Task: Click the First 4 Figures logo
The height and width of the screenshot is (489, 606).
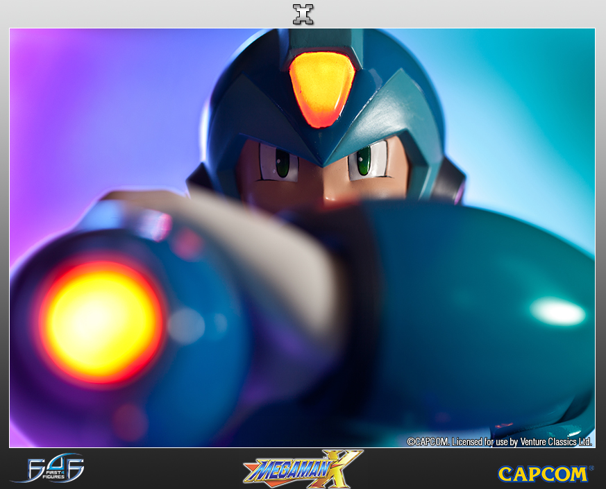Action: pyautogui.click(x=47, y=468)
